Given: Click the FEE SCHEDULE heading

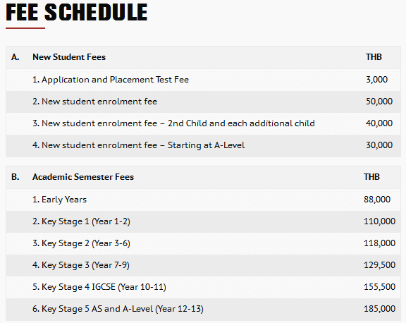Looking at the screenshot, I should (77, 12).
